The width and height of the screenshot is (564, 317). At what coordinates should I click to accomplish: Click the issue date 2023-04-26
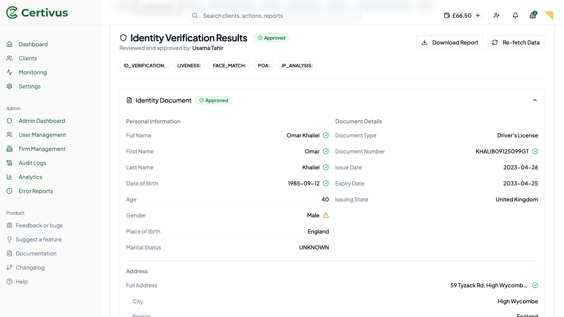(x=521, y=167)
